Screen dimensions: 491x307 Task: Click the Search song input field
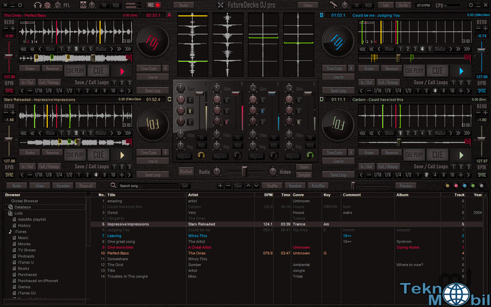(x=149, y=186)
